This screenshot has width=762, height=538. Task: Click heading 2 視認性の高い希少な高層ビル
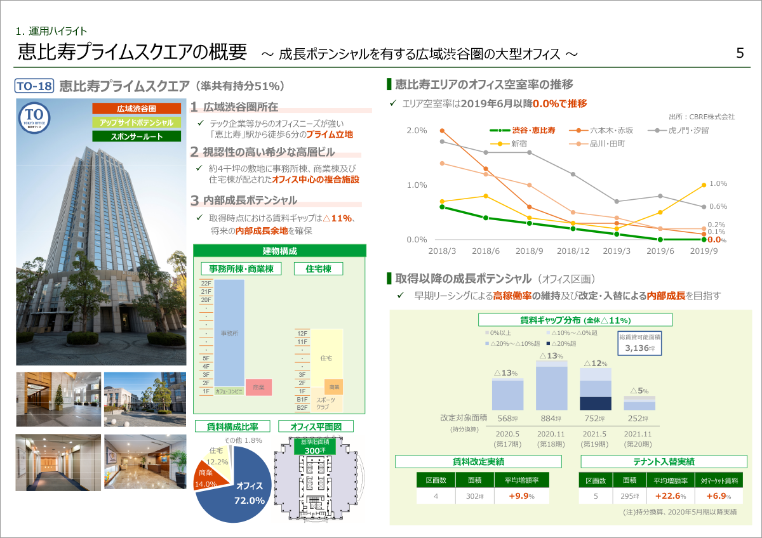(262, 152)
